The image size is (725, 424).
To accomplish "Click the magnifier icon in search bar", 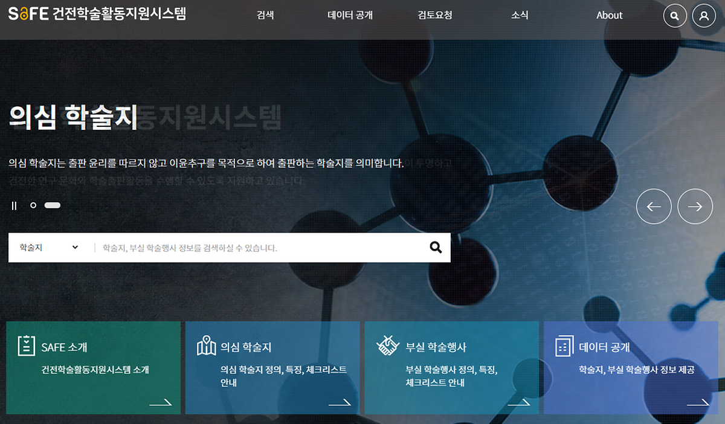I will click(x=436, y=247).
